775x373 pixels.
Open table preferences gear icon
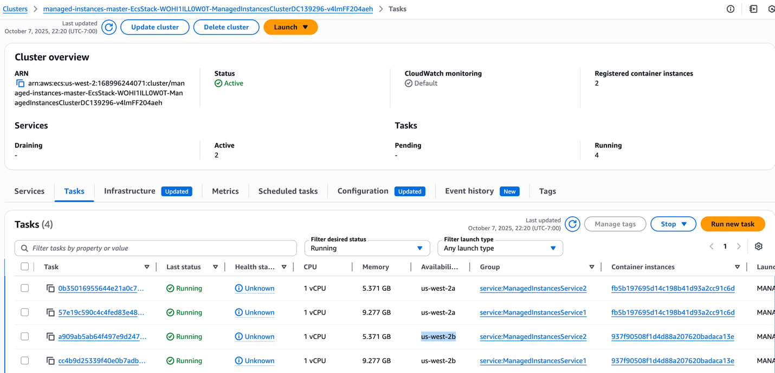click(758, 247)
